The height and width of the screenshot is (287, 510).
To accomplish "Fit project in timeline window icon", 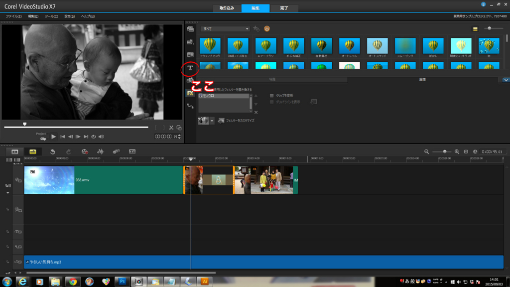I will [x=466, y=151].
